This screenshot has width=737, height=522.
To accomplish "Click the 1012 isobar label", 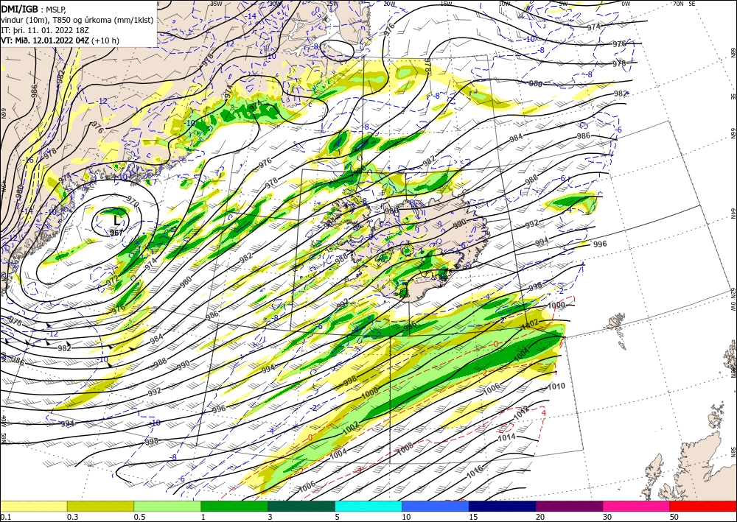I will [521, 413].
